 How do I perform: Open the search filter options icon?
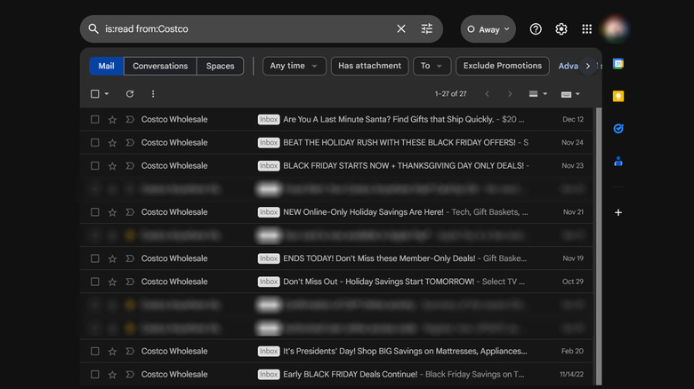pos(427,29)
